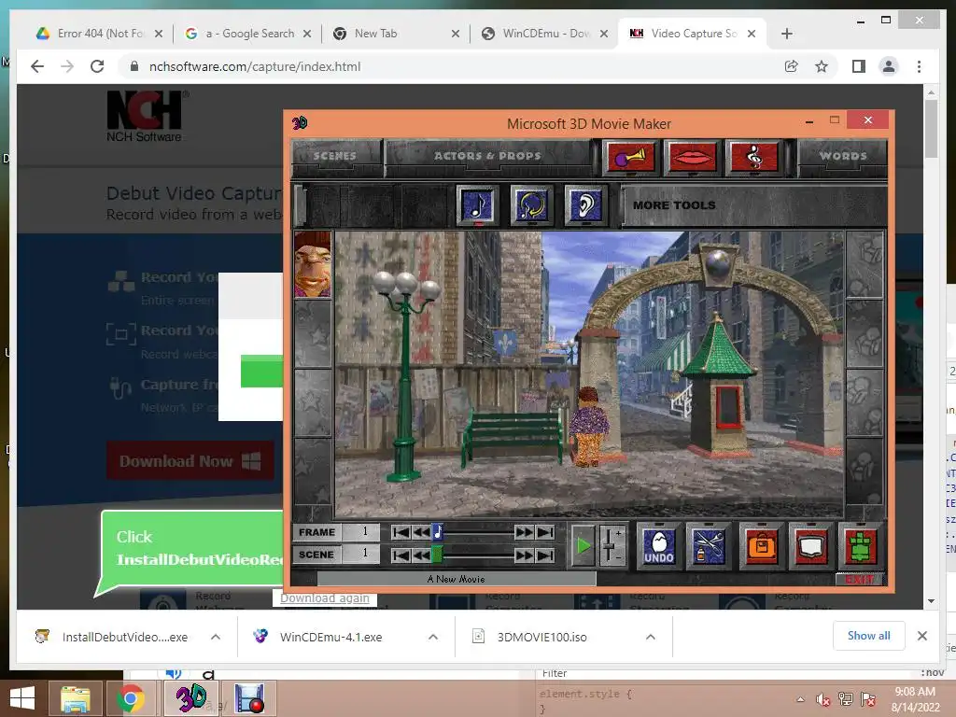Step back one frame in Frame row
The height and width of the screenshot is (717, 956).
pyautogui.click(x=421, y=532)
